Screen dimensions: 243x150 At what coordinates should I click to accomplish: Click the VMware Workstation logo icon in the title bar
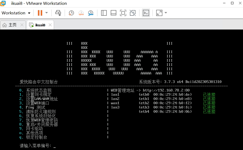tap(3, 3)
